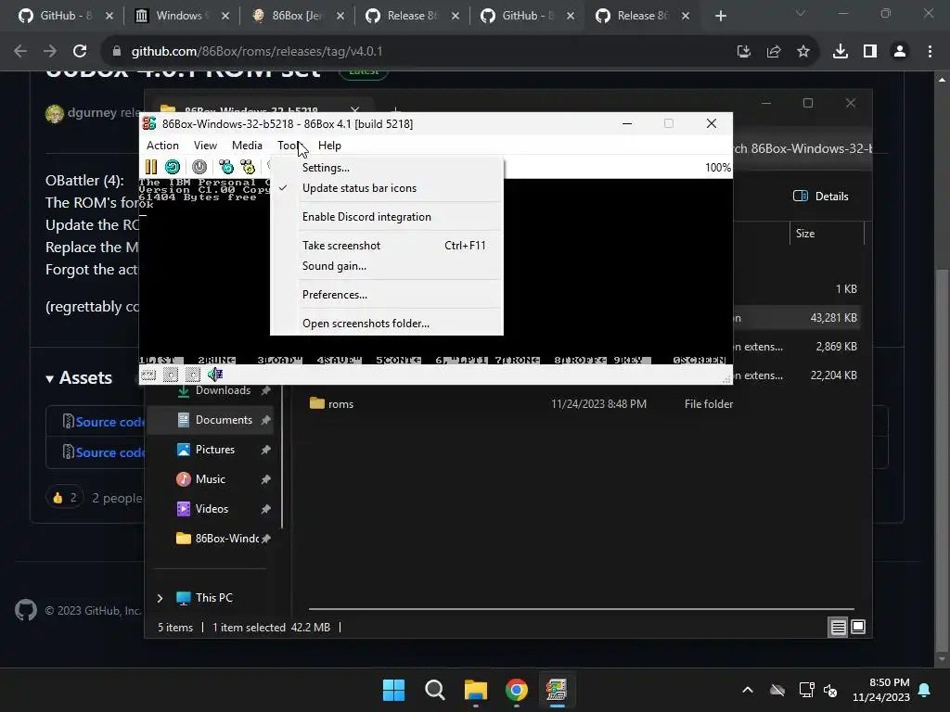This screenshot has width=950, height=712.
Task: Select Take screenshot menu entry
Action: pos(387,245)
